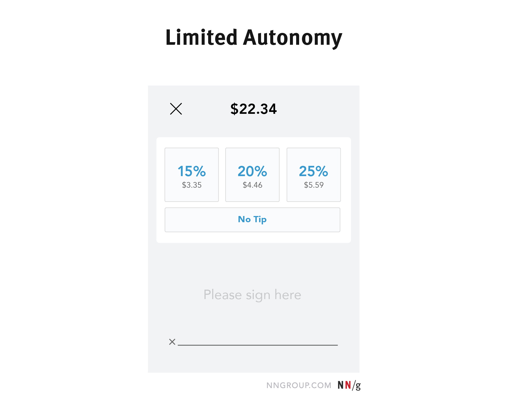
Task: Click the $5.59 tip amount label
Action: (314, 185)
